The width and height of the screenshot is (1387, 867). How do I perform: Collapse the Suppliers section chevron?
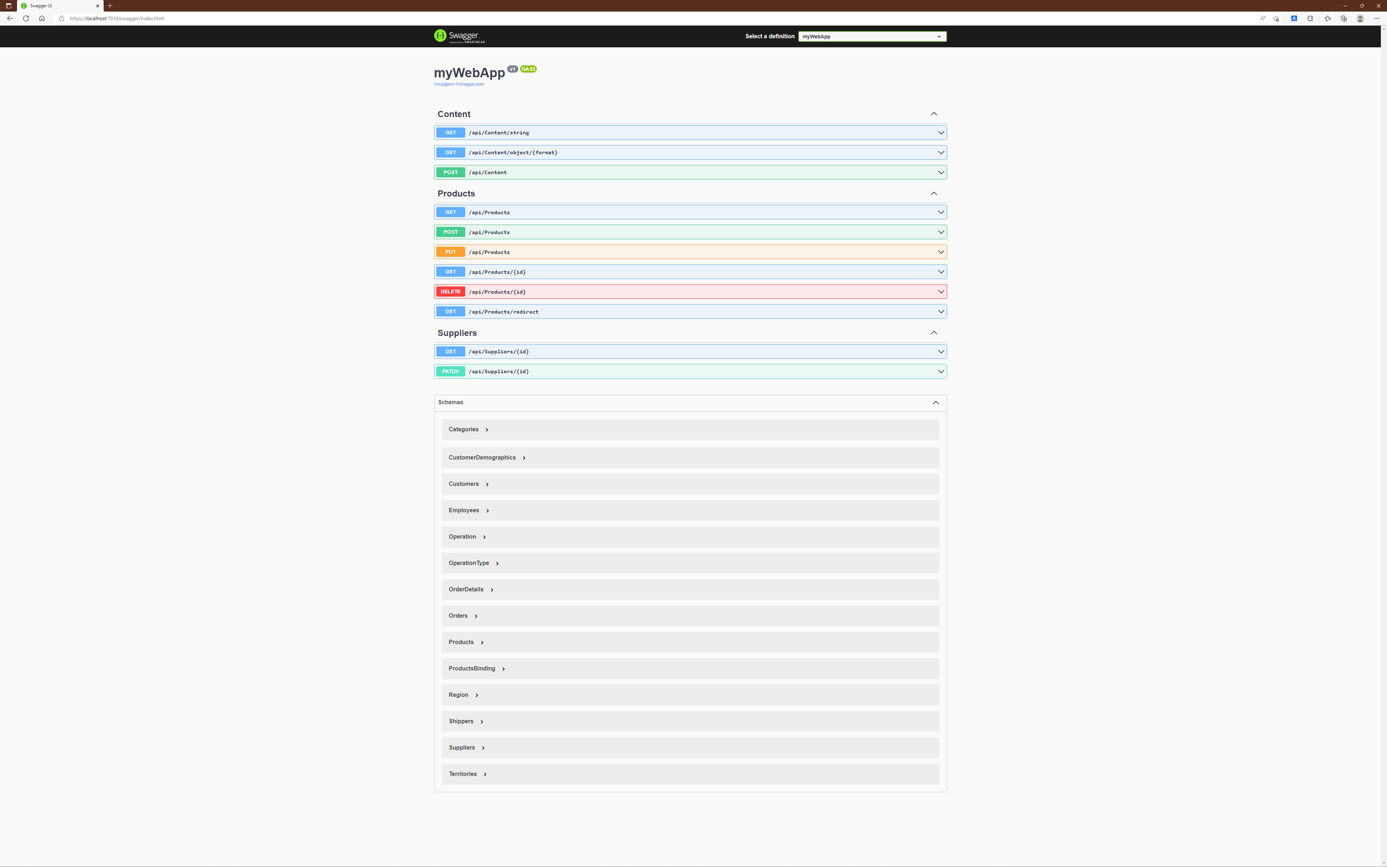934,333
